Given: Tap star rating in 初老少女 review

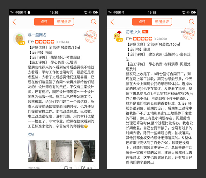Looking at the screenshot, I should pos(143,39).
